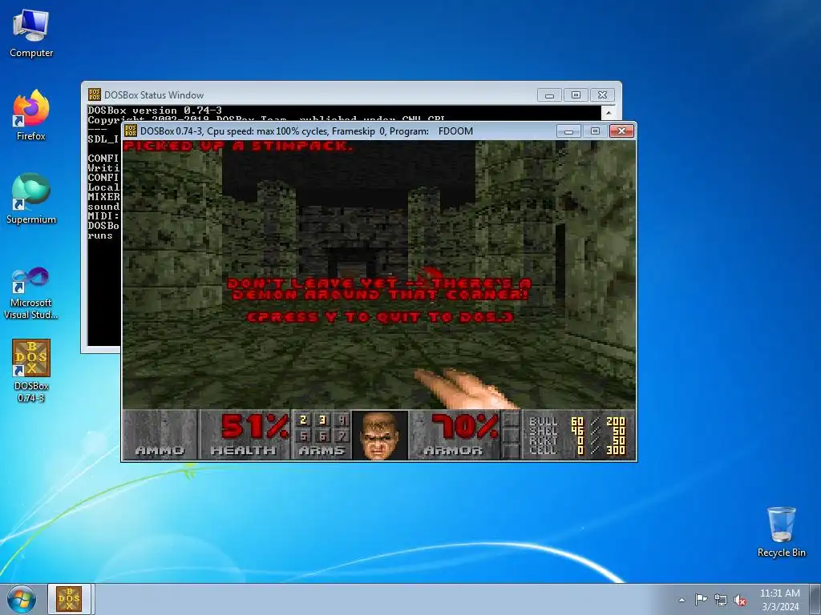This screenshot has height=615, width=821.
Task: Click the Doomguy face in status bar
Action: tap(379, 435)
